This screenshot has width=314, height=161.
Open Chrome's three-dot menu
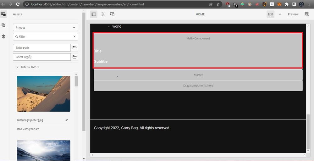pos(309,4)
